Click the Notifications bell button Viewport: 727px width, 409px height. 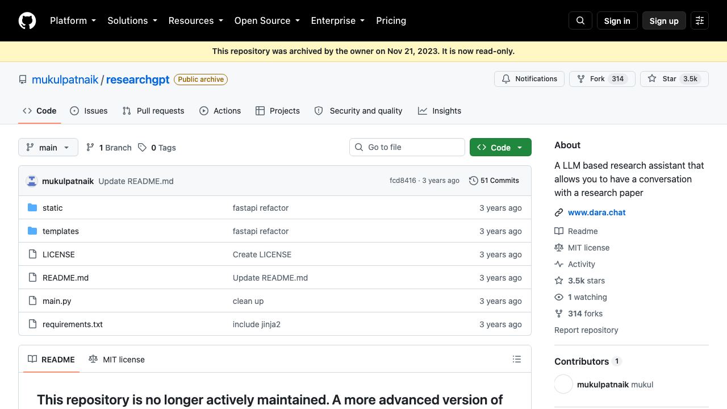529,79
